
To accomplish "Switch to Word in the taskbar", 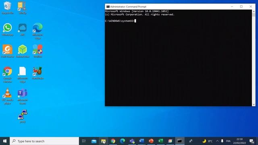I will [141, 141].
